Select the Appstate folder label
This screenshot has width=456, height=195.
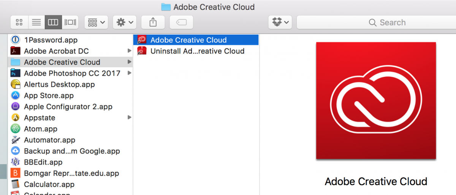coord(40,118)
